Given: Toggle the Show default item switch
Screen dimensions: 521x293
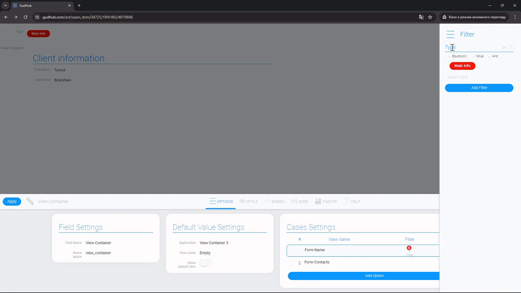Looking at the screenshot, I should pos(205,263).
